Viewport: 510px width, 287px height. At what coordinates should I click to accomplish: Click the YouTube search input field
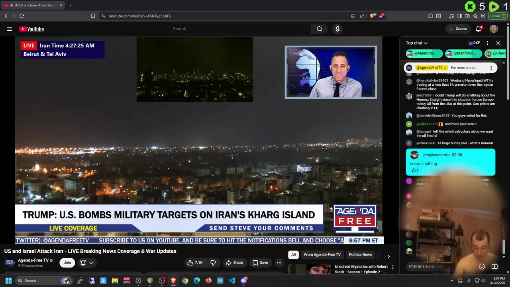pyautogui.click(x=241, y=29)
